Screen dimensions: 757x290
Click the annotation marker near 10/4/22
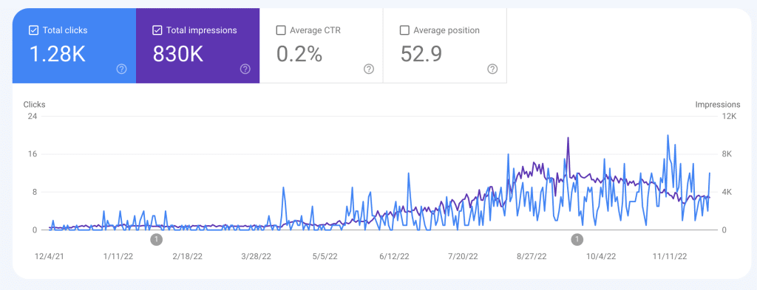577,239
